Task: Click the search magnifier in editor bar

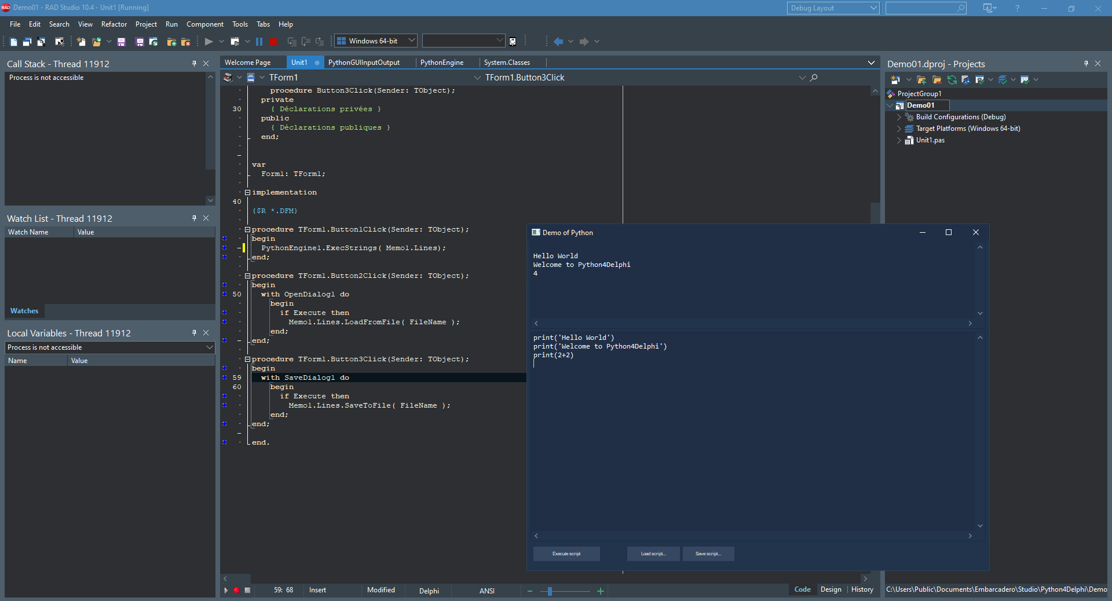Action: tap(814, 78)
